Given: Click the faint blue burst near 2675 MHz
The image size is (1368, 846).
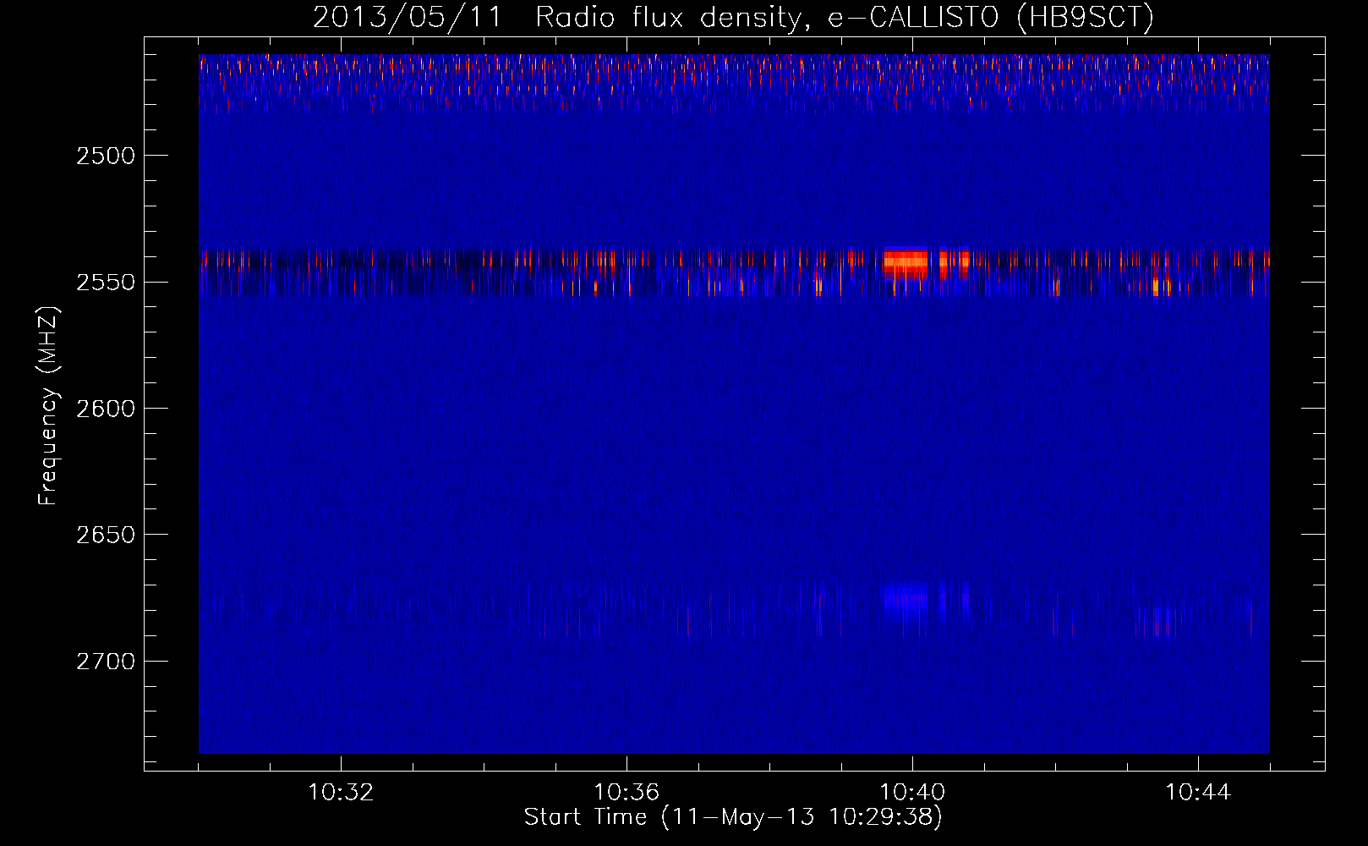Looking at the screenshot, I should pos(906,600).
